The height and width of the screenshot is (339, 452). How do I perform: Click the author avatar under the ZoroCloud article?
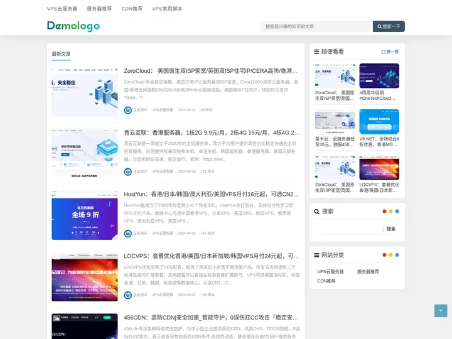127,110
